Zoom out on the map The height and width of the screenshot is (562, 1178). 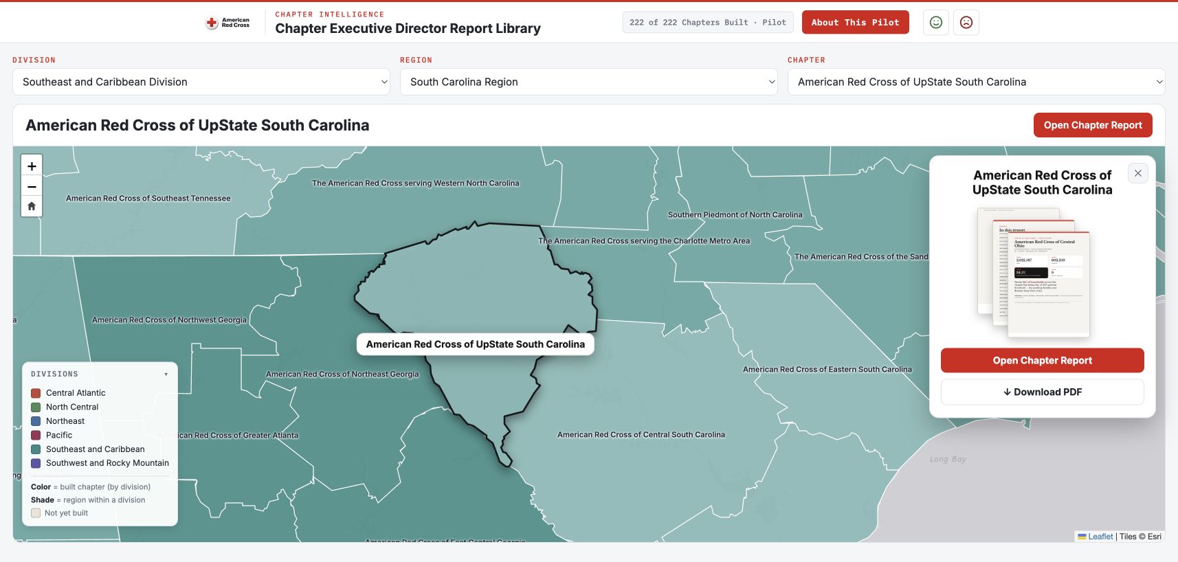(x=32, y=186)
